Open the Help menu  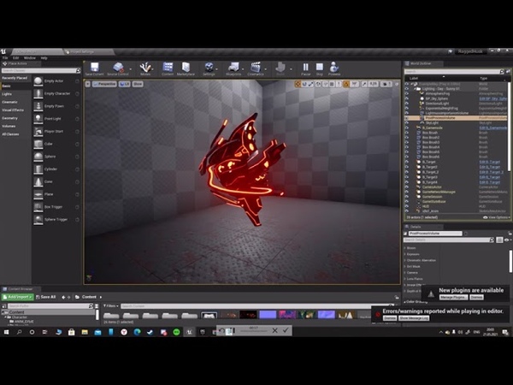tap(44, 58)
